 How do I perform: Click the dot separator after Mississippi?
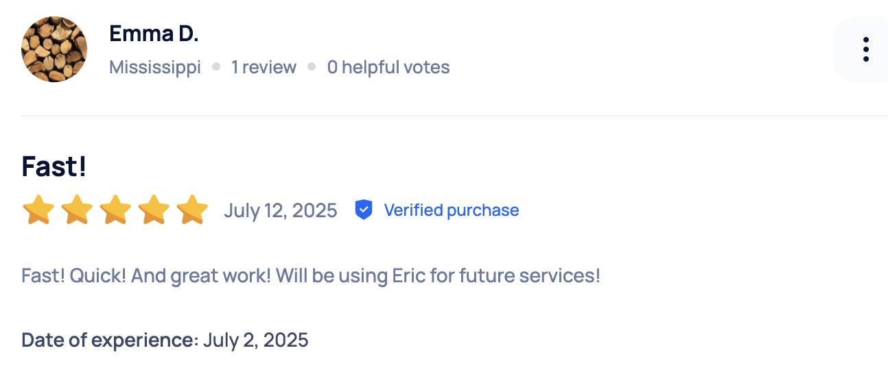[216, 67]
